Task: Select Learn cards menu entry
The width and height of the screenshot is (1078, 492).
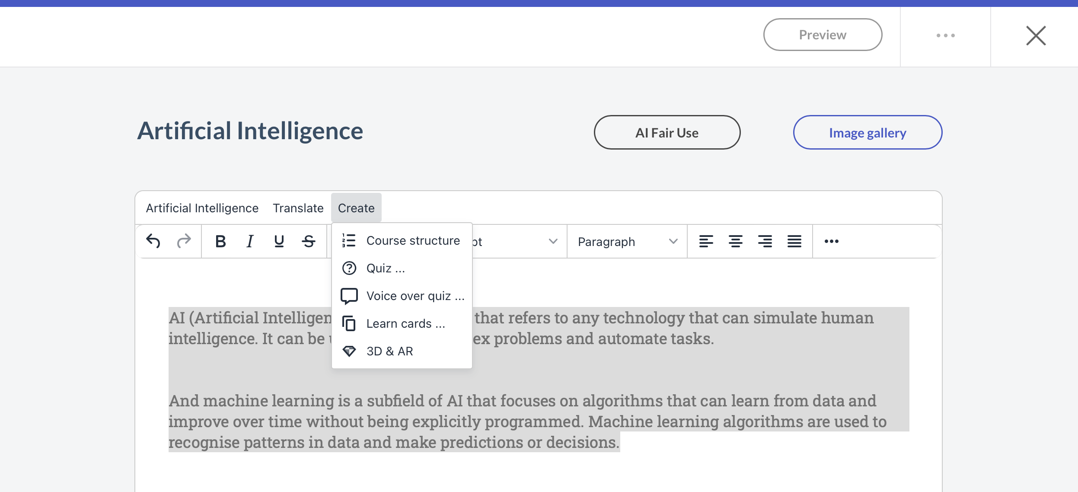Action: (402, 323)
